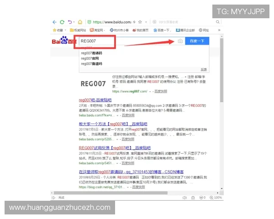Viewport: 274px width, 219px height.
Task: Open 百度快照 for the reg007吧 result
Action: 128,115
